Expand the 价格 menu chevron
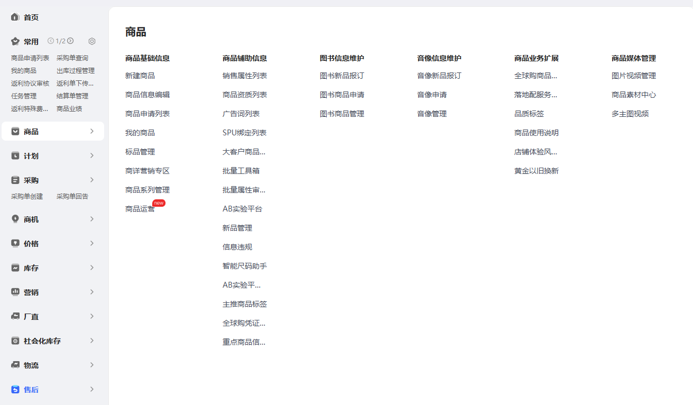 [x=92, y=243]
